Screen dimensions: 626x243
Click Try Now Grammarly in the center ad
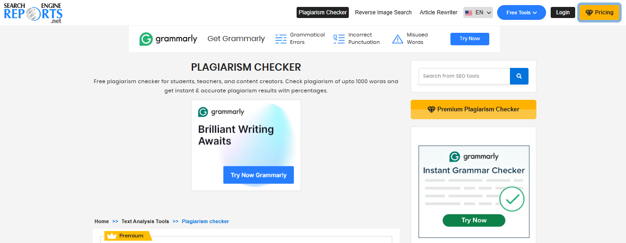tap(258, 175)
